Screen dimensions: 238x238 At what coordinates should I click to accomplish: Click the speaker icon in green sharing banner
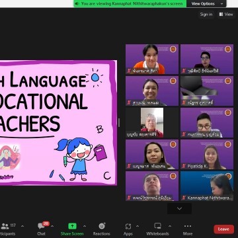click(x=77, y=3)
